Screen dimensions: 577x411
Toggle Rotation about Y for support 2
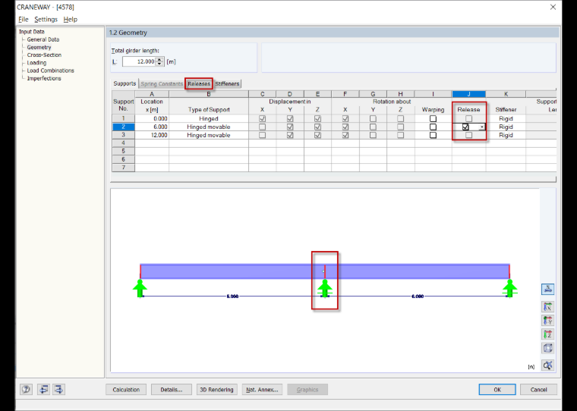pyautogui.click(x=373, y=127)
